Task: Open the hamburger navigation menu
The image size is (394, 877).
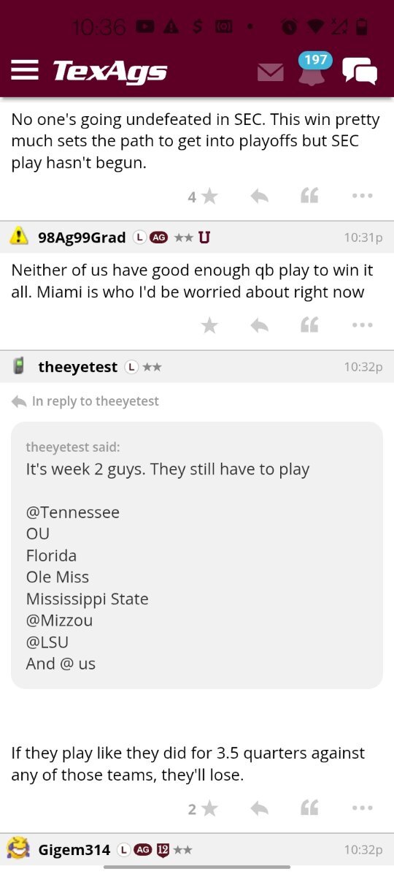Action: click(25, 70)
